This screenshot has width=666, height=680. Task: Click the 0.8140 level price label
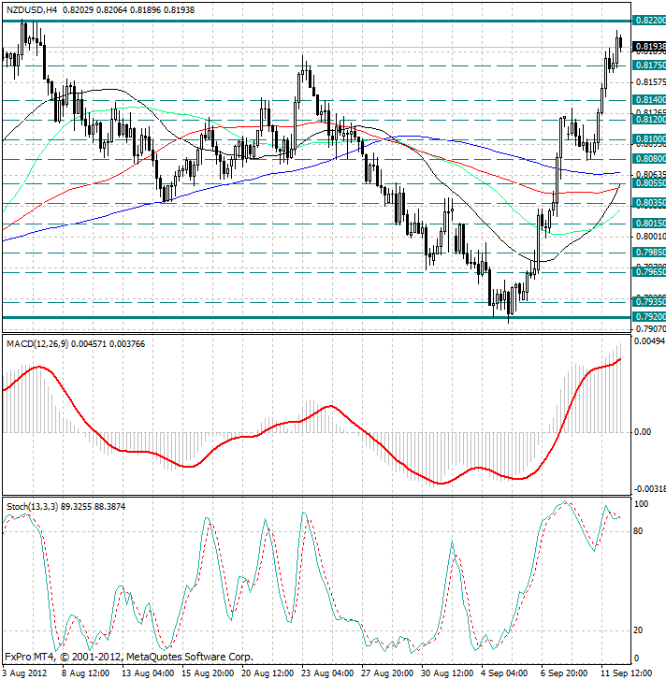point(649,100)
